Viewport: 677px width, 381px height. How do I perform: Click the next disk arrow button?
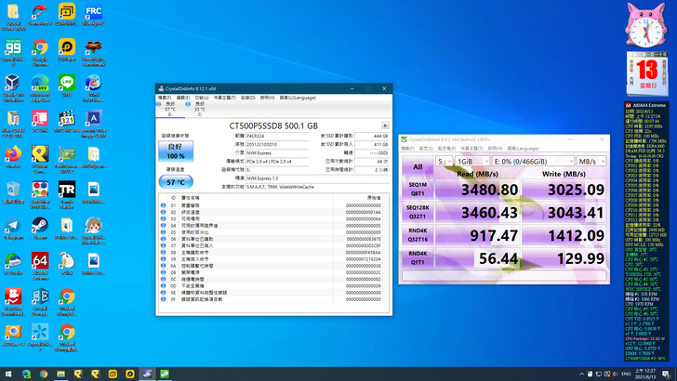pyautogui.click(x=385, y=125)
